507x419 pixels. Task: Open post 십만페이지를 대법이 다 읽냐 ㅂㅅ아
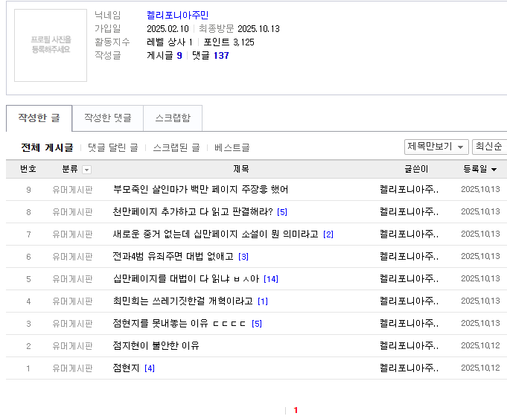point(186,278)
